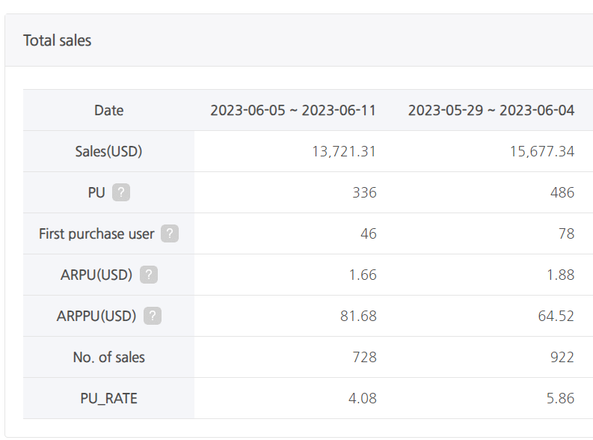Select ARPU value 1.88
Image resolution: width=593 pixels, height=440 pixels.
coord(561,275)
